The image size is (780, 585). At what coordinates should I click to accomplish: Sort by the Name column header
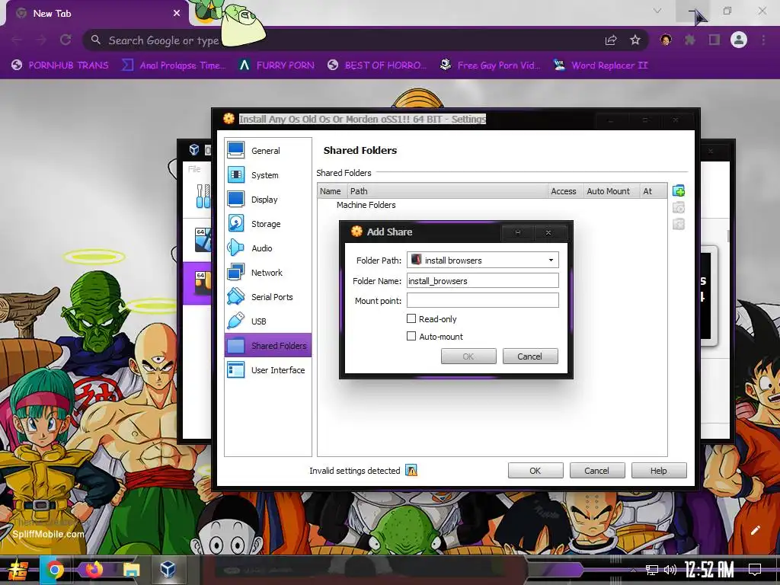click(331, 191)
